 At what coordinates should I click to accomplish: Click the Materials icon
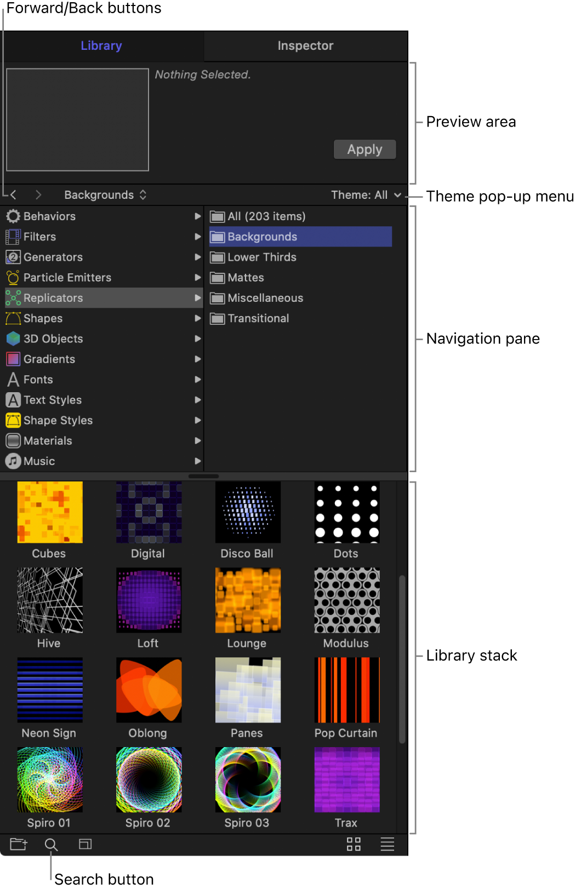tap(13, 441)
